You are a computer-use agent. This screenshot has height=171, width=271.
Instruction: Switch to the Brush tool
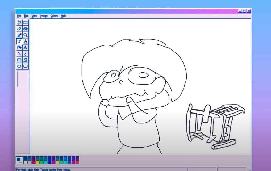[26, 41]
